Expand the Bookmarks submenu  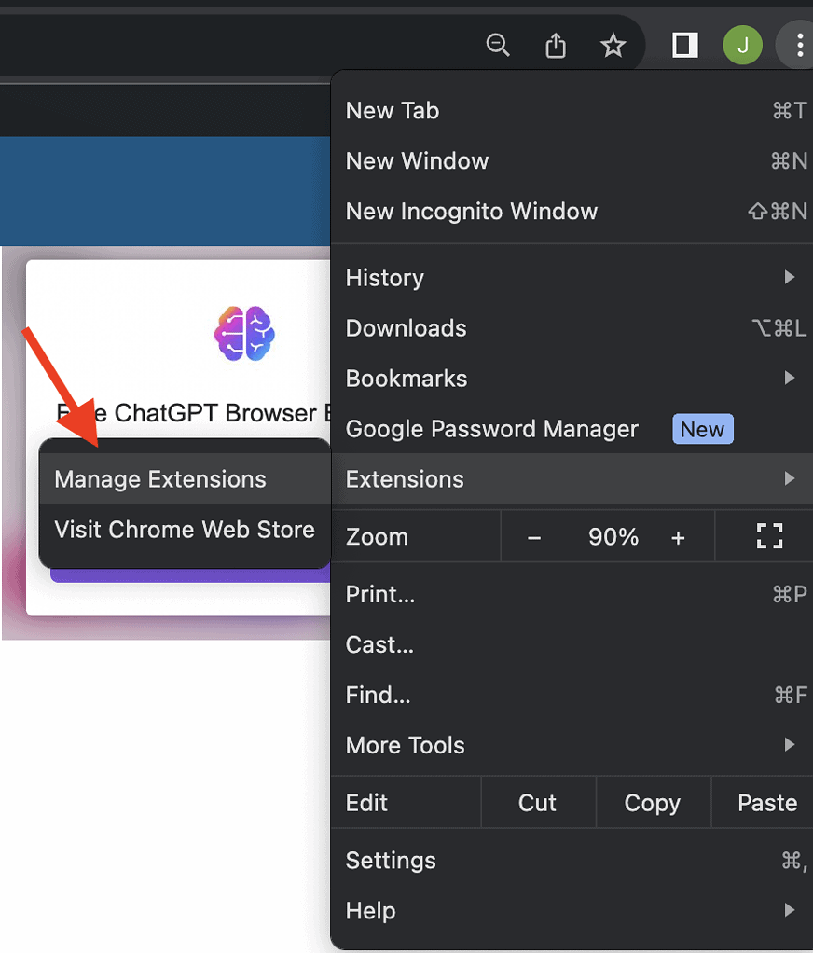(571, 379)
